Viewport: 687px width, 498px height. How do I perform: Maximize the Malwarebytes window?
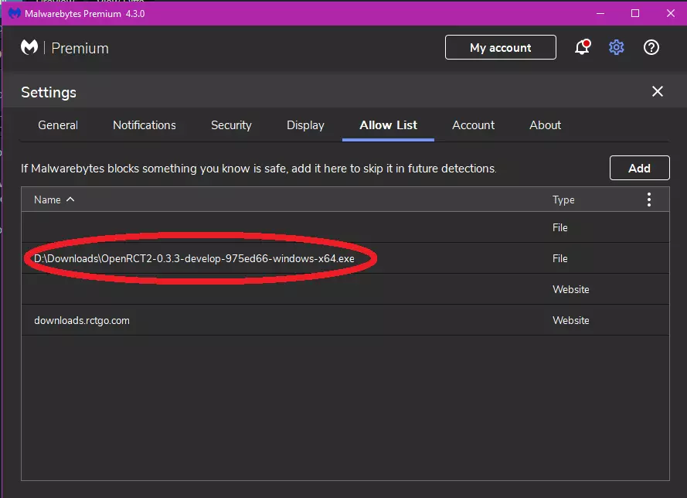click(x=635, y=13)
